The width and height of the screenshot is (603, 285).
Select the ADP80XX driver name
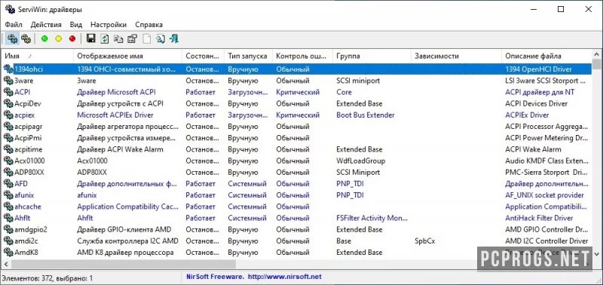tap(29, 173)
